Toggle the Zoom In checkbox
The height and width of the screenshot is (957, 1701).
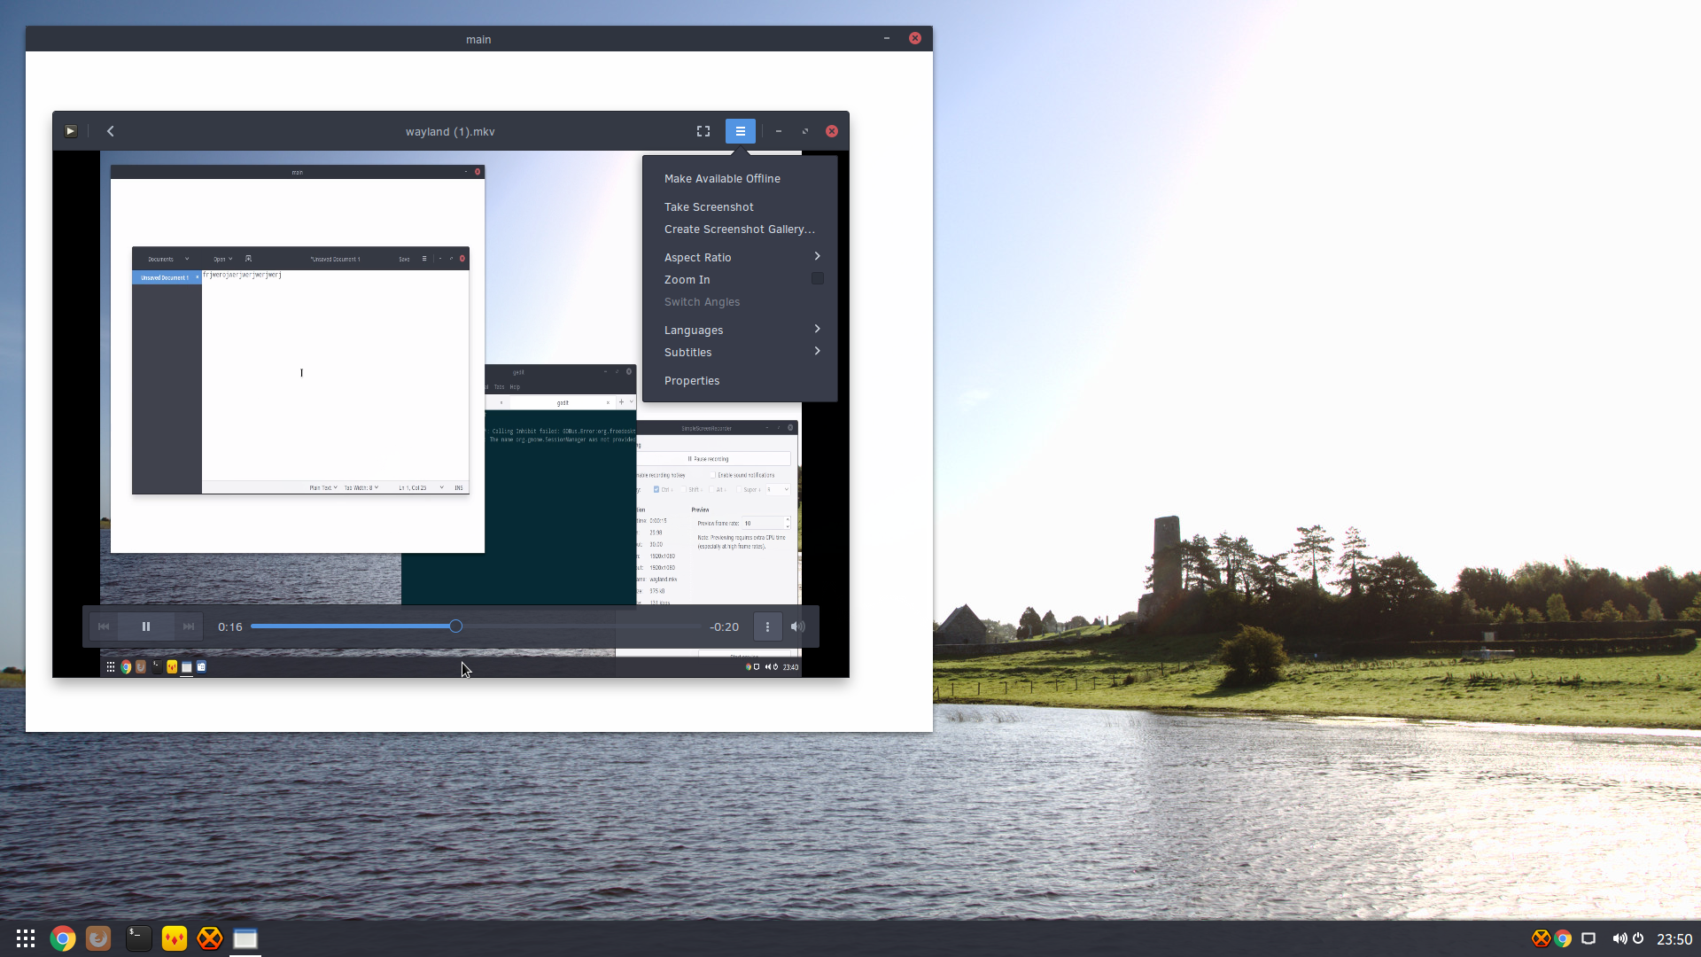tap(818, 279)
